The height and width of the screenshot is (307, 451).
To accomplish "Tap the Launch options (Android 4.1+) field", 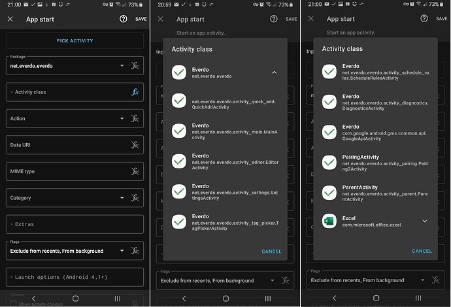I will click(75, 277).
